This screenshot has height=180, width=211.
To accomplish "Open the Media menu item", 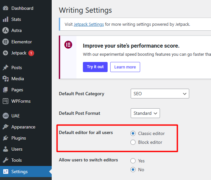I will click(17, 79).
